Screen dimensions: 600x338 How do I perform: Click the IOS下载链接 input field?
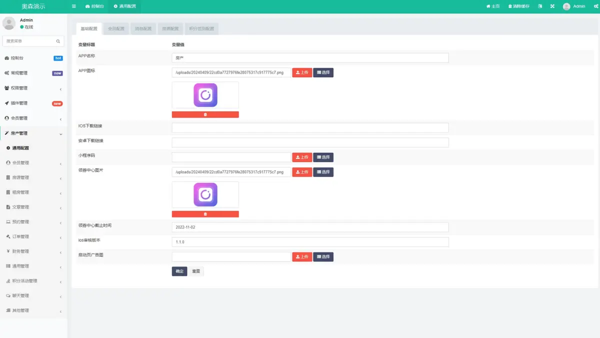point(310,128)
